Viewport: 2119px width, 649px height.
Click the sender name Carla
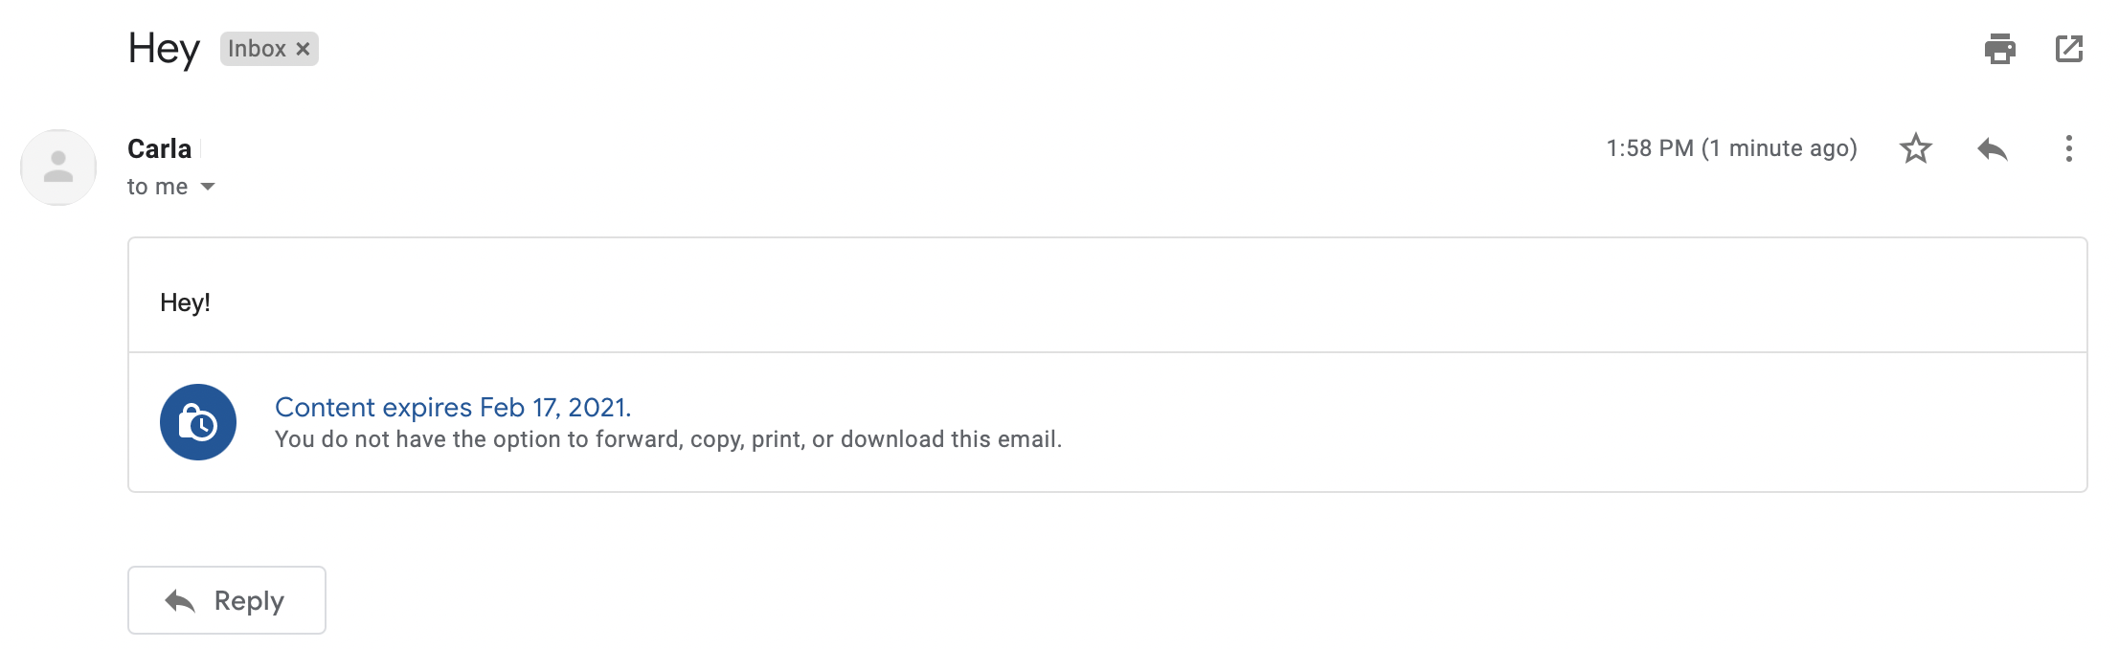pyautogui.click(x=160, y=148)
